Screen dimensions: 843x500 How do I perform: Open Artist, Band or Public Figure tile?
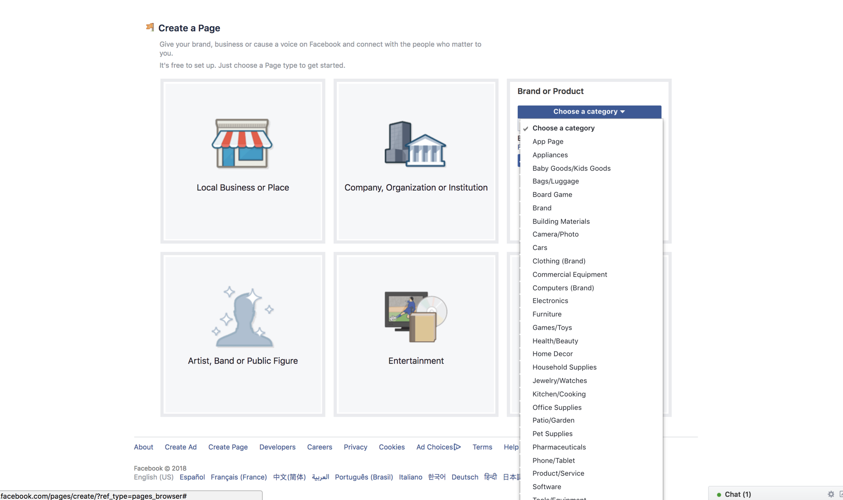243,334
